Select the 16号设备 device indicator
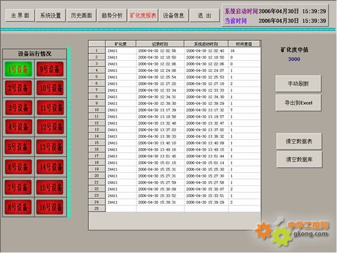Screen dimensions: 337x253 click(x=50, y=207)
